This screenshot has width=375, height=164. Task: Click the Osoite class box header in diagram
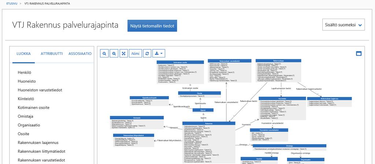coord(200,93)
